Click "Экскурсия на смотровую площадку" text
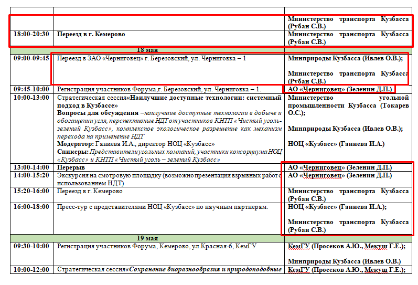Screen dimensions: 418x285 pos(109,175)
